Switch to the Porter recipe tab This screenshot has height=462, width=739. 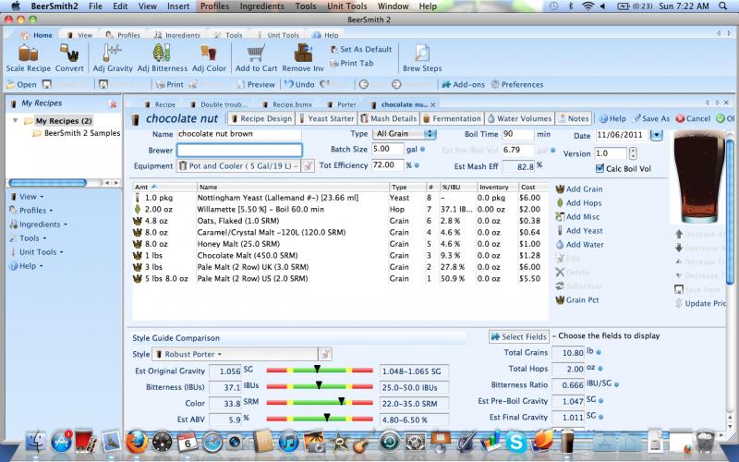click(343, 104)
